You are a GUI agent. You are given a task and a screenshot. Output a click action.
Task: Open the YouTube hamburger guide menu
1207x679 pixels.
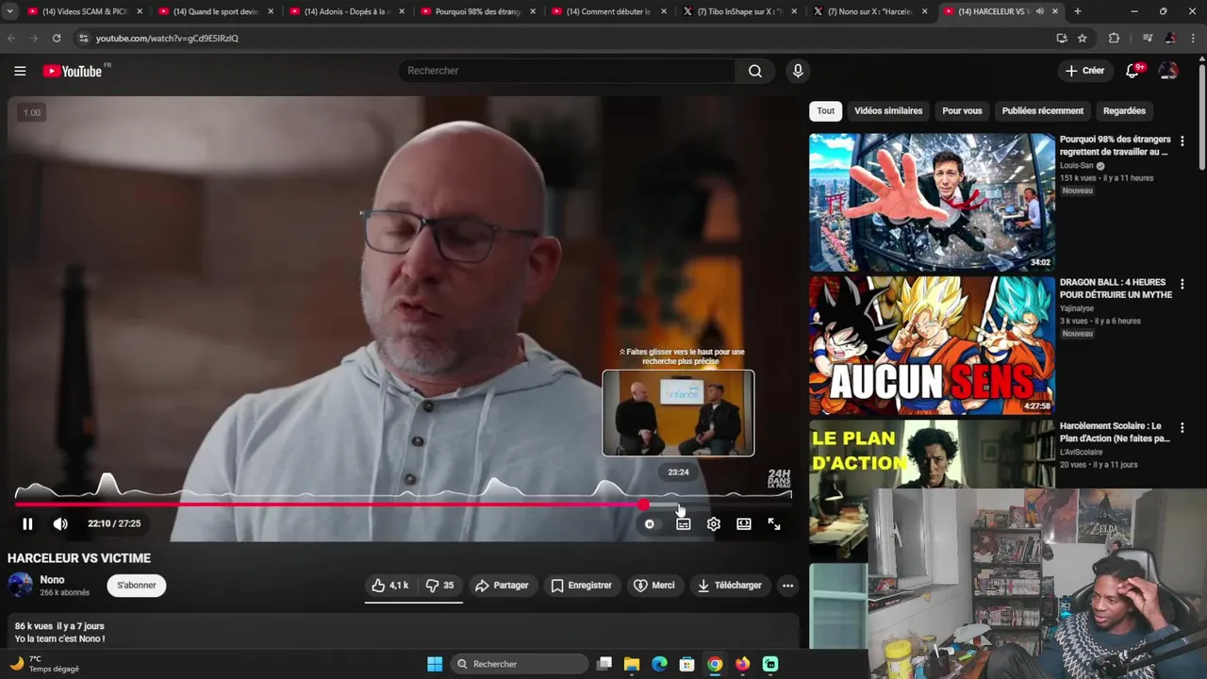tap(20, 71)
